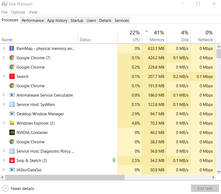The image size is (221, 194).
Task: Click Chrome icon in the 229.8 MB row
Action: (x=12, y=67)
